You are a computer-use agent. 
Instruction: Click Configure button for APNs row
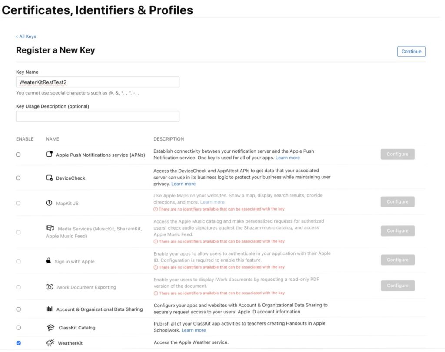[x=397, y=154]
